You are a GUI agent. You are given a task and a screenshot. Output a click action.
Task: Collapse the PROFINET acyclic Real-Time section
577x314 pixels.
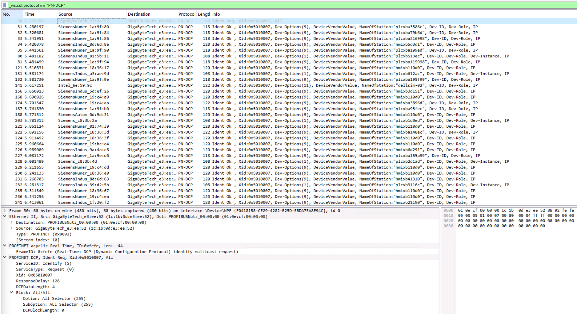point(4,246)
